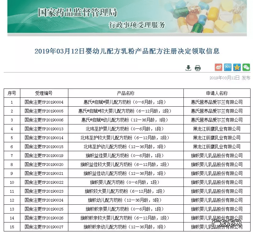Select the 申请人名称 column header
This screenshot has width=253, height=232.
[x=216, y=93]
